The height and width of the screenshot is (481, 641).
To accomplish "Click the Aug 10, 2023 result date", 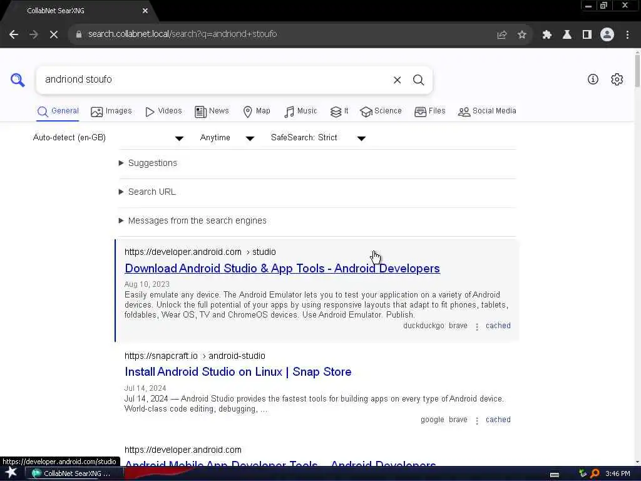I will tap(146, 284).
